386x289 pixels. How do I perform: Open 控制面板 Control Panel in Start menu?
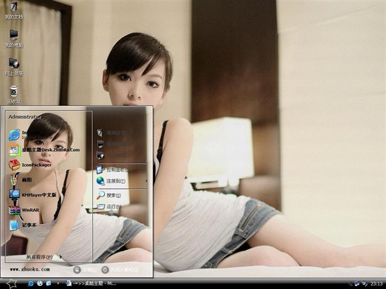(x=112, y=170)
